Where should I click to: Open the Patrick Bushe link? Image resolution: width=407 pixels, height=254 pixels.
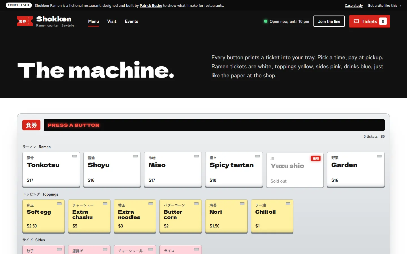pyautogui.click(x=151, y=5)
